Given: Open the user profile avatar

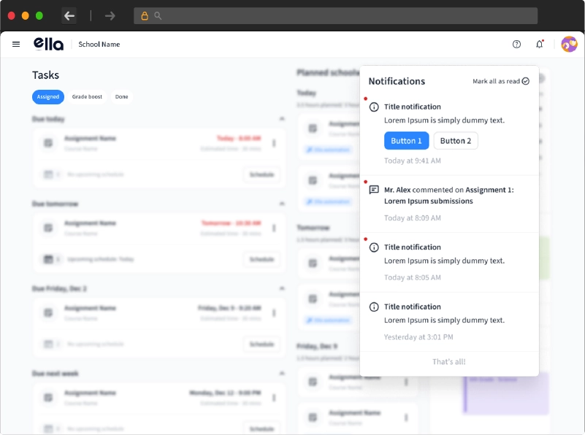Looking at the screenshot, I should coord(569,44).
